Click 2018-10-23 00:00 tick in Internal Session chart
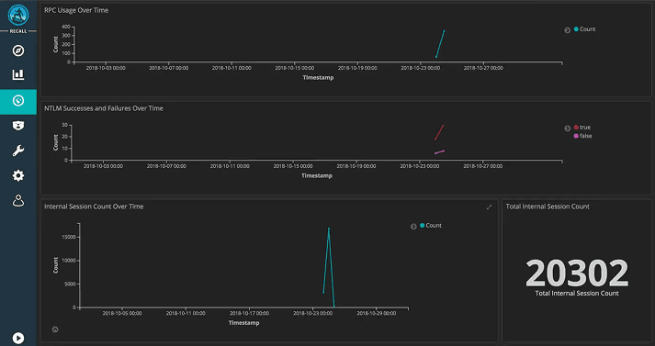The image size is (655, 346). [x=313, y=314]
